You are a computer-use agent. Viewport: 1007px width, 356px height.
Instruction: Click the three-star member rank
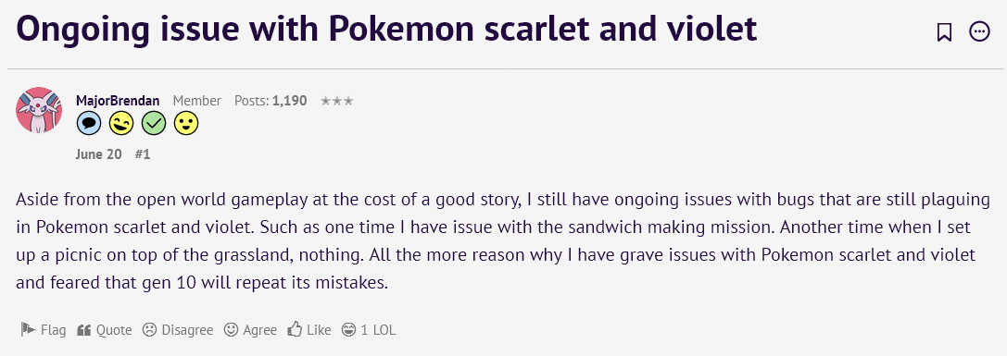point(336,101)
